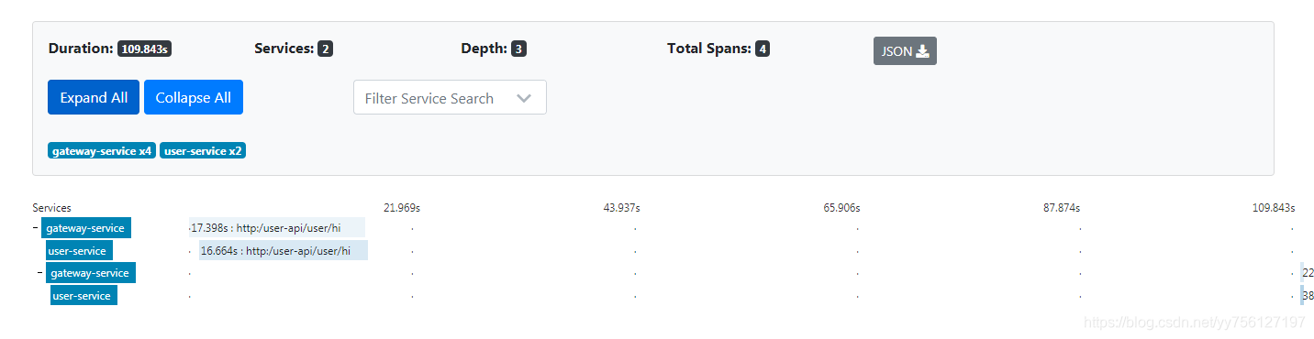Collapse the second gateway-service row

pyautogui.click(x=40, y=273)
